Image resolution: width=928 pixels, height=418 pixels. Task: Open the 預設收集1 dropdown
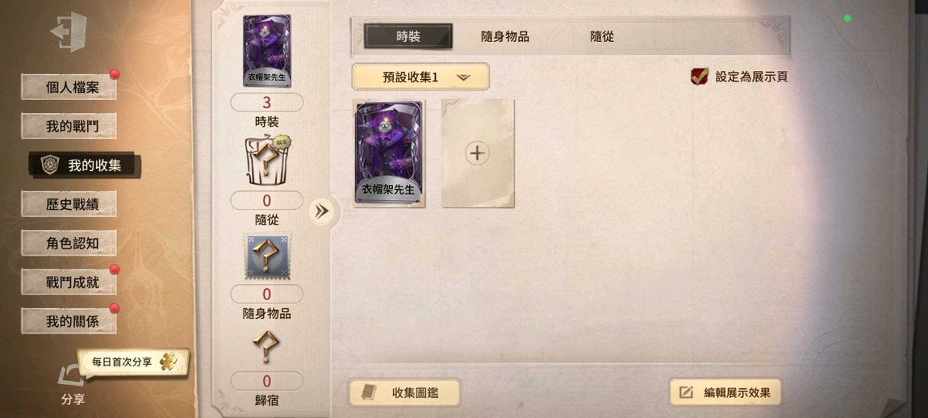click(420, 77)
